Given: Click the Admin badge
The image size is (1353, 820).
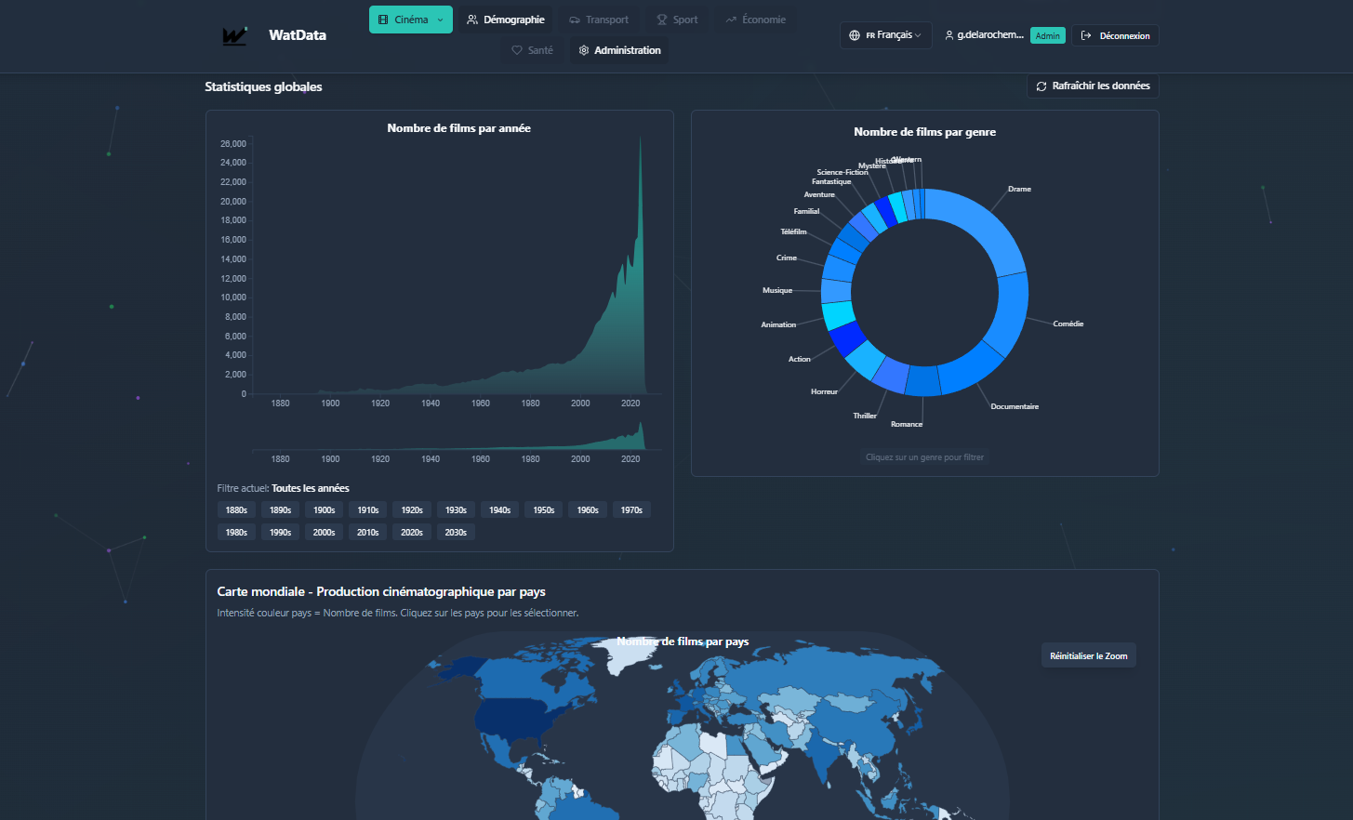Looking at the screenshot, I should (x=1048, y=35).
